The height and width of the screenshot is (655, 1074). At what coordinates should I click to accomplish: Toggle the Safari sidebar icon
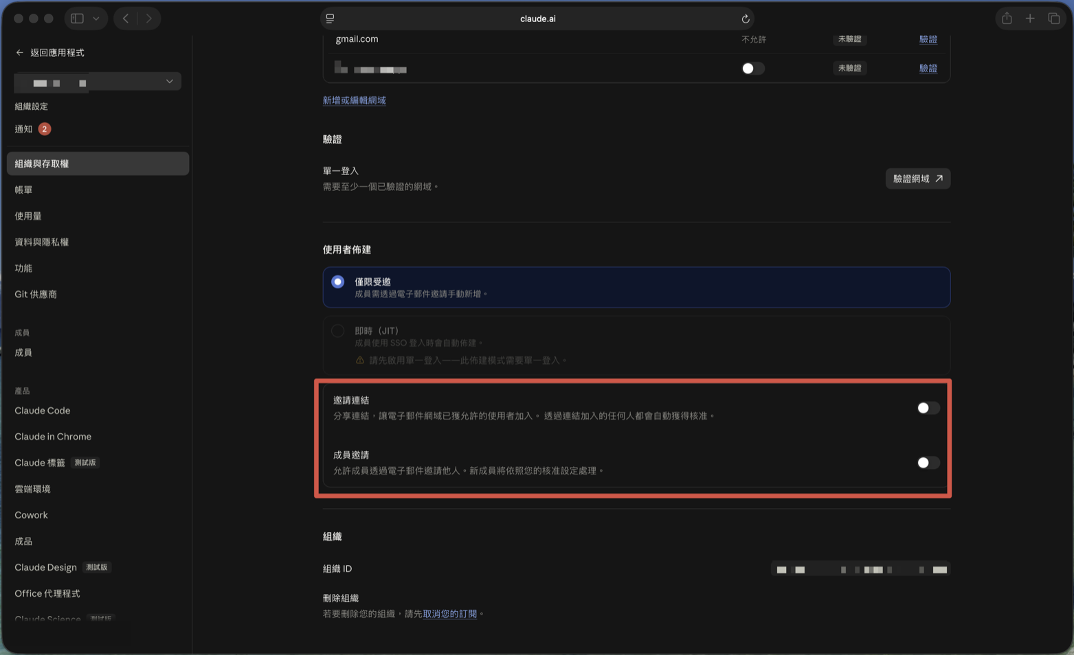[x=77, y=19]
